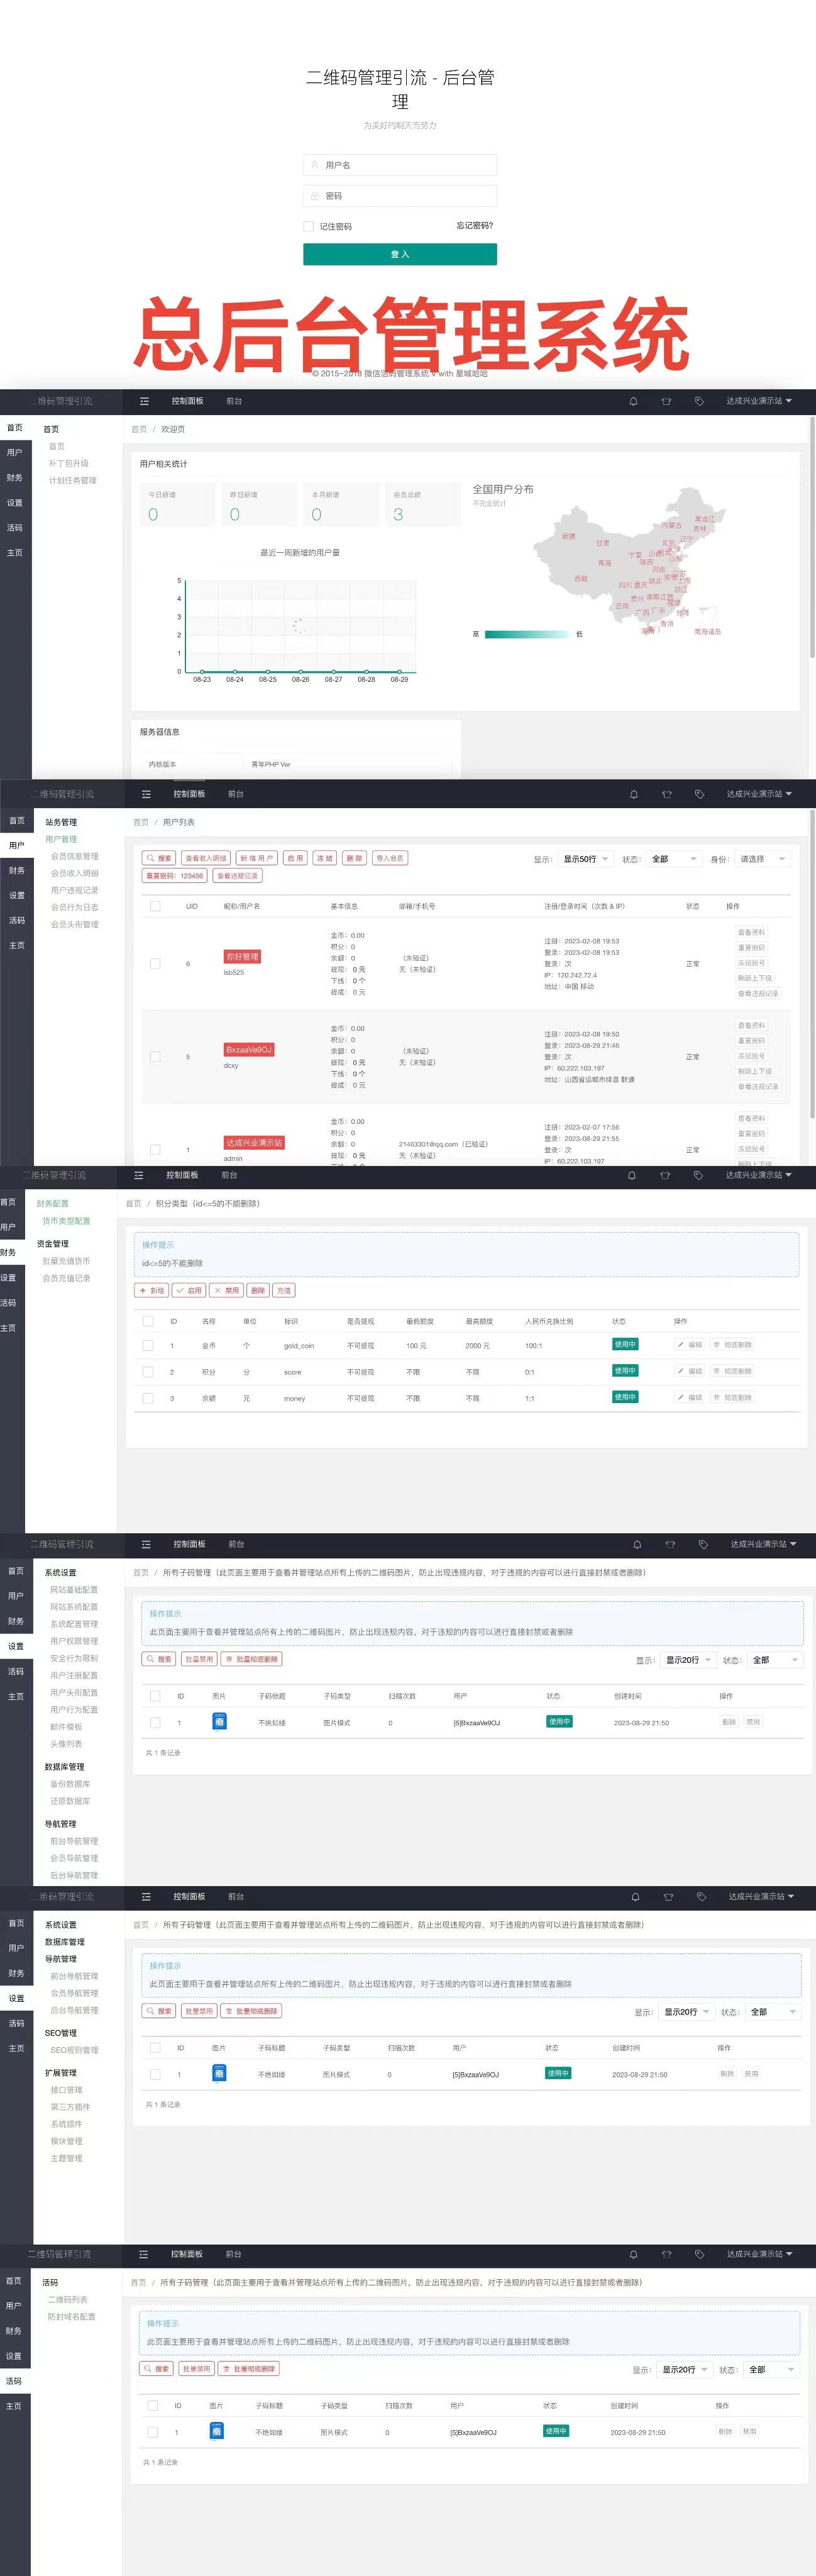The height and width of the screenshot is (2576, 816).
Task: Collapse sidebar using hamburger icon in 用户列表 header
Action: pos(146,794)
